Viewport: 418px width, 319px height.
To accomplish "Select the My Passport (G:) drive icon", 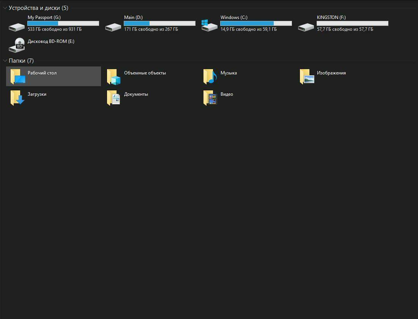I will 17,27.
